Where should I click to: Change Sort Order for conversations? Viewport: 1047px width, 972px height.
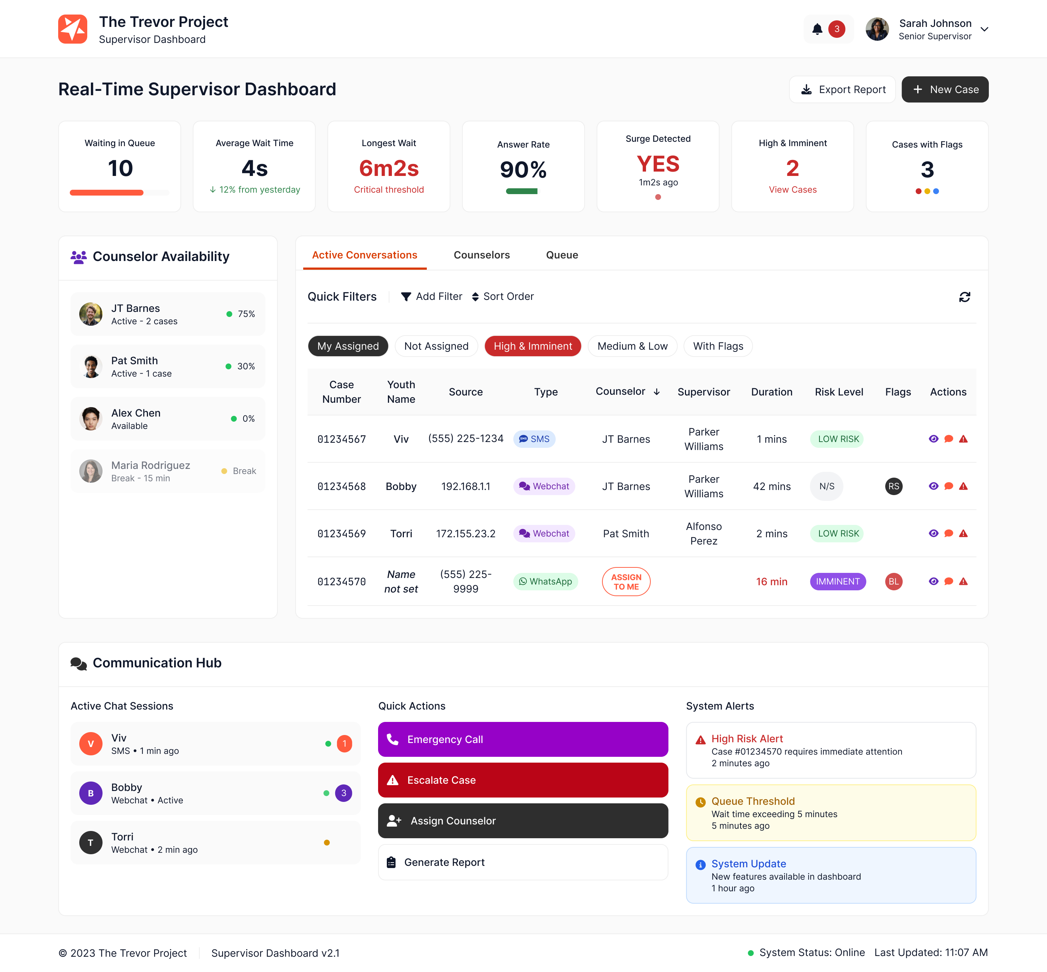pyautogui.click(x=502, y=296)
